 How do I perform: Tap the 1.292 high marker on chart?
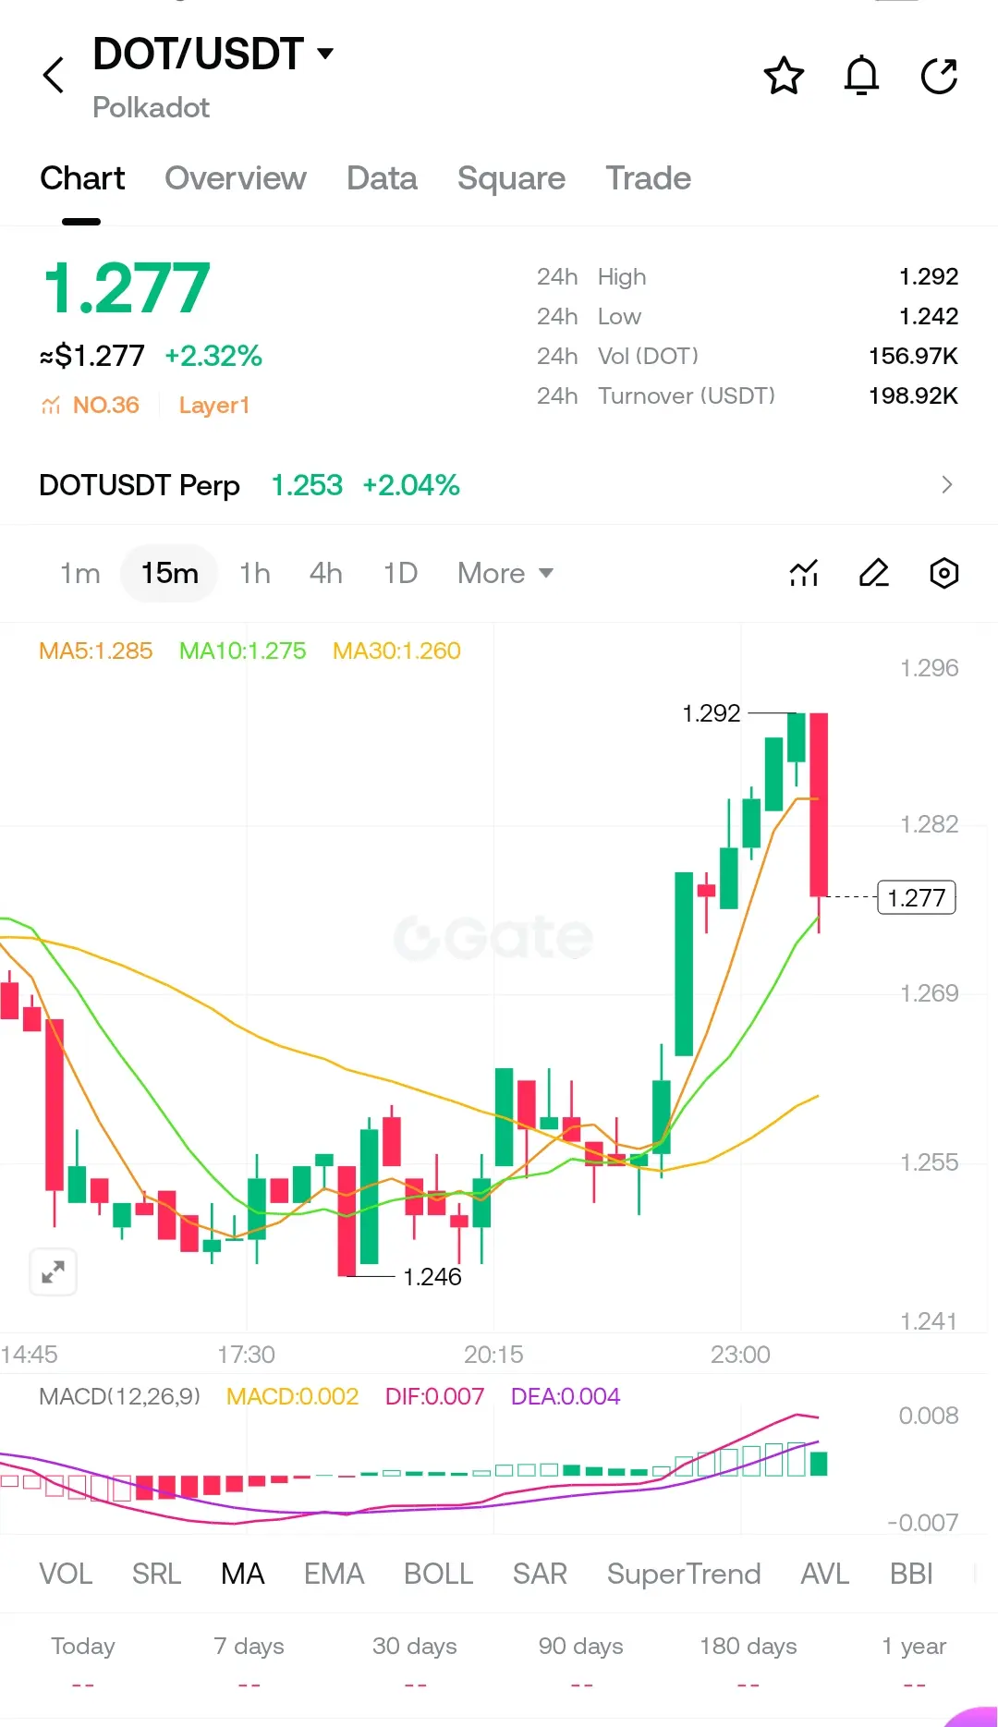[711, 713]
